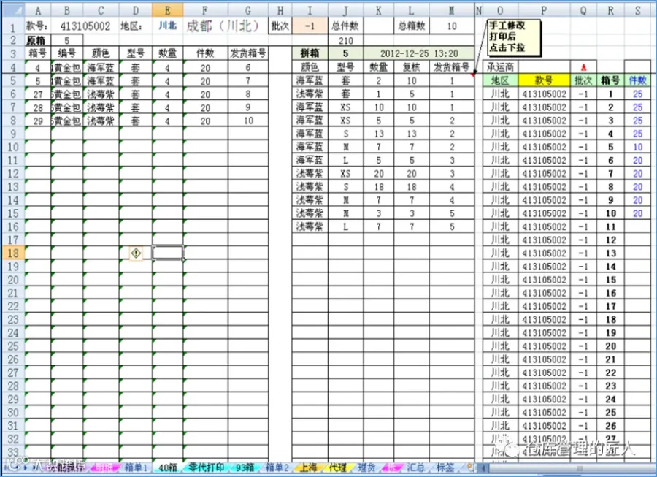Click the 拼箱 header cell
The width and height of the screenshot is (657, 477).
tap(310, 53)
